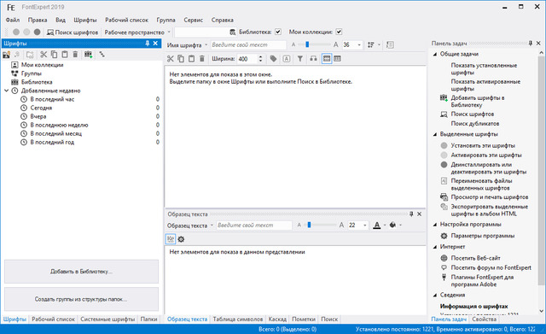Switch to the Таблица символов tab
546x334 pixels.
[x=238, y=319]
